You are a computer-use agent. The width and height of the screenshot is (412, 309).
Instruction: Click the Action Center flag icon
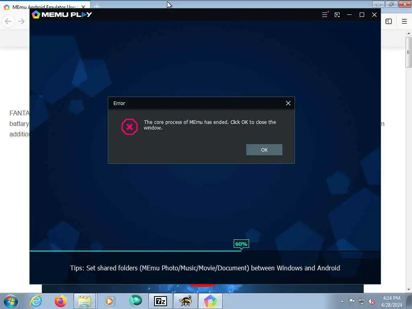(352, 301)
